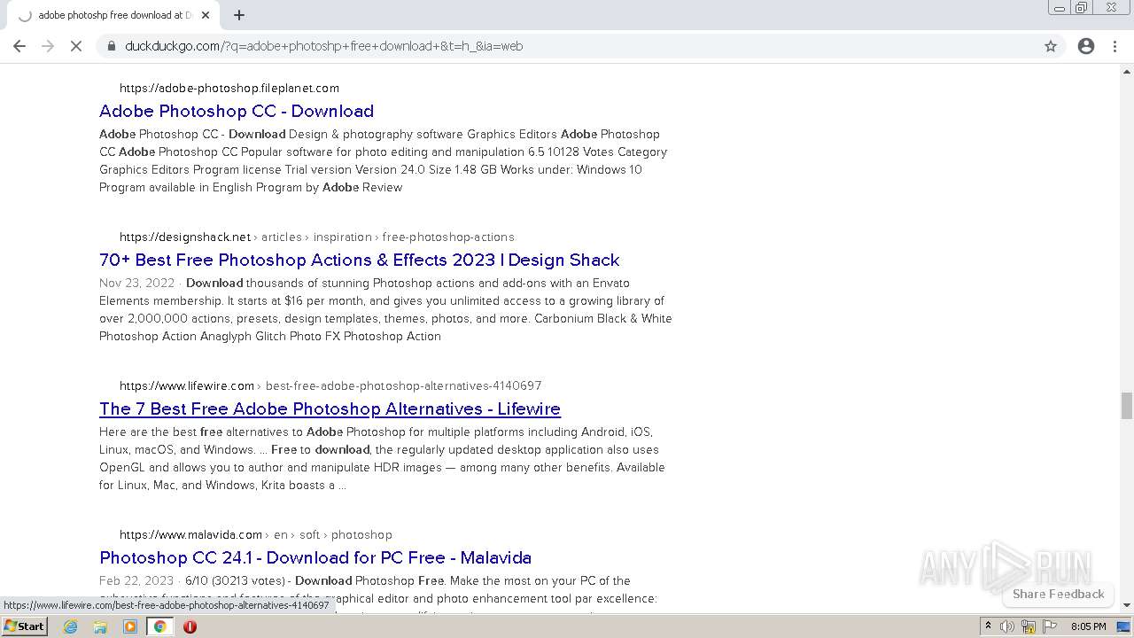Click the adobe-photoshop.fileplanet.com URL
The image size is (1134, 638).
[x=229, y=88]
